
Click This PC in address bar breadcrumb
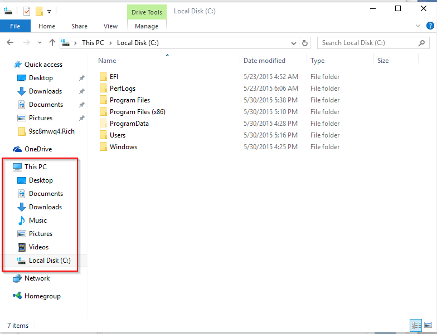[x=92, y=43]
